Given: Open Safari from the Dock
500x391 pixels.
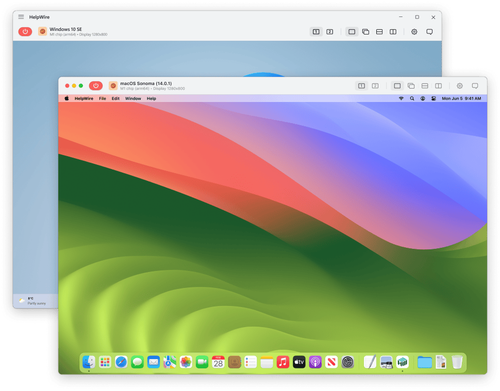Looking at the screenshot, I should (x=121, y=362).
